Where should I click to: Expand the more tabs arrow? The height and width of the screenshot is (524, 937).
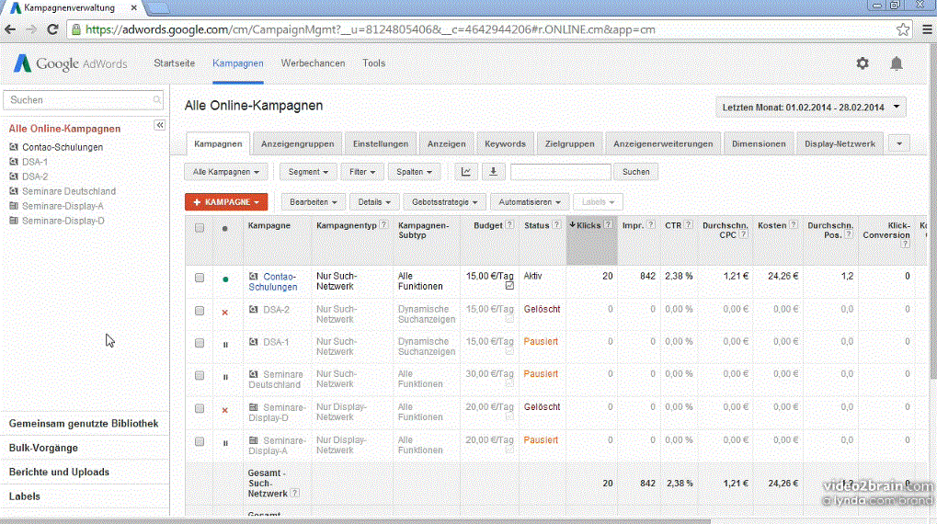click(x=899, y=143)
